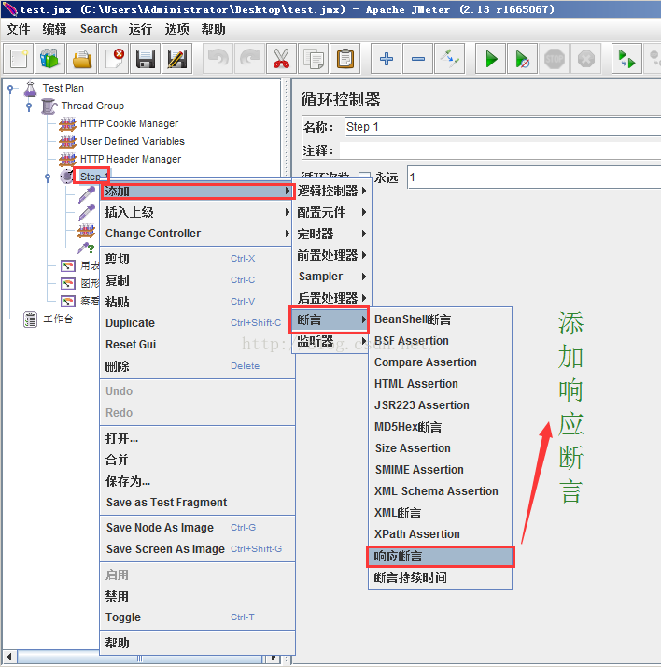
Task: Click the New test plan toolbar icon
Action: point(19,59)
